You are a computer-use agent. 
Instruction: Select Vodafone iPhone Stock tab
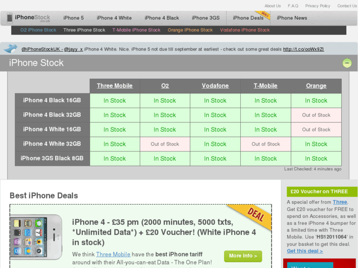(x=245, y=30)
